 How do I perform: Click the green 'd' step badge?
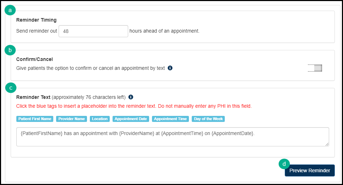click(x=284, y=164)
